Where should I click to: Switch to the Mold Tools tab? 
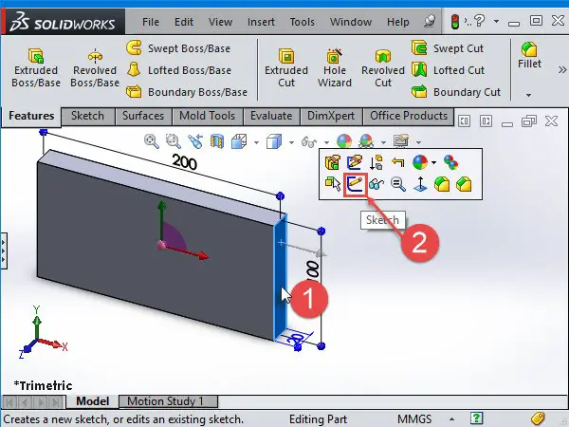207,116
